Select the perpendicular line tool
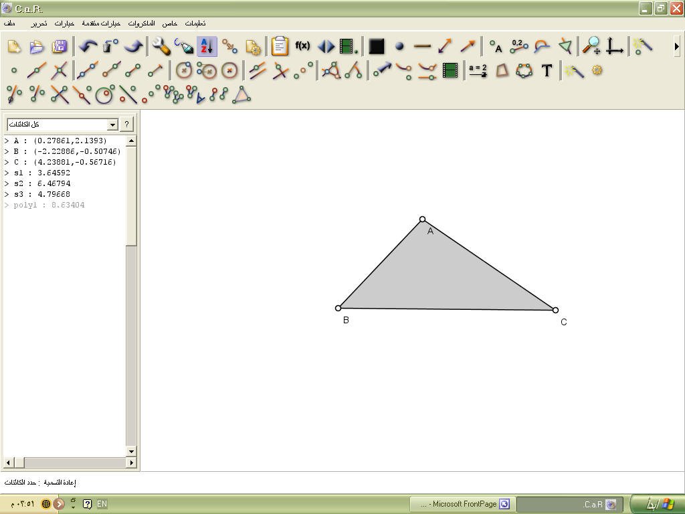The image size is (685, 514). pos(280,70)
